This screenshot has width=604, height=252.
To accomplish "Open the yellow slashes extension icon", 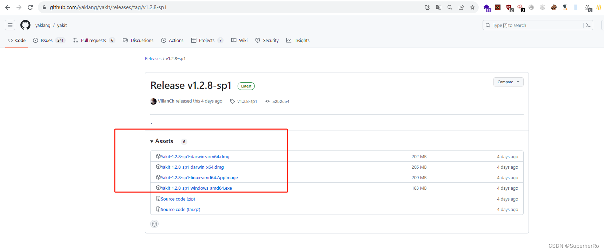I will [x=599, y=7].
